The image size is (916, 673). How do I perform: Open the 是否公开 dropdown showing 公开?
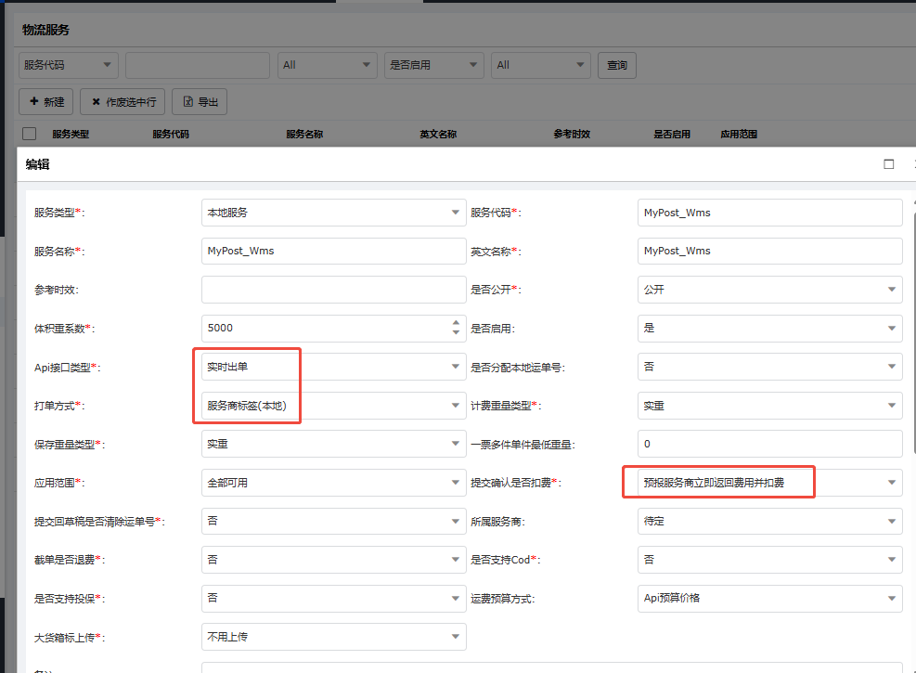tap(770, 290)
